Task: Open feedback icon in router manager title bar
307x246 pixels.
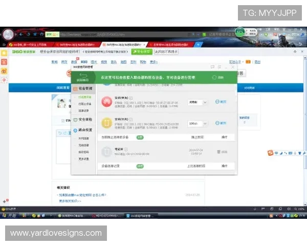Action: click(x=212, y=67)
